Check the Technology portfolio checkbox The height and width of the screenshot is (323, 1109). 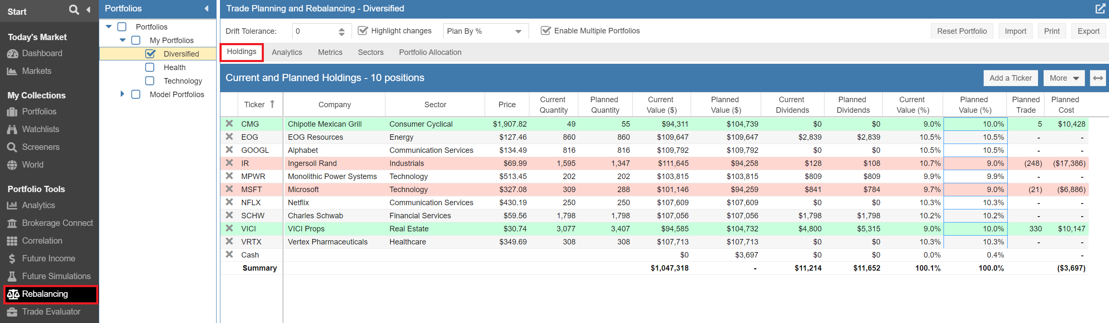point(150,81)
